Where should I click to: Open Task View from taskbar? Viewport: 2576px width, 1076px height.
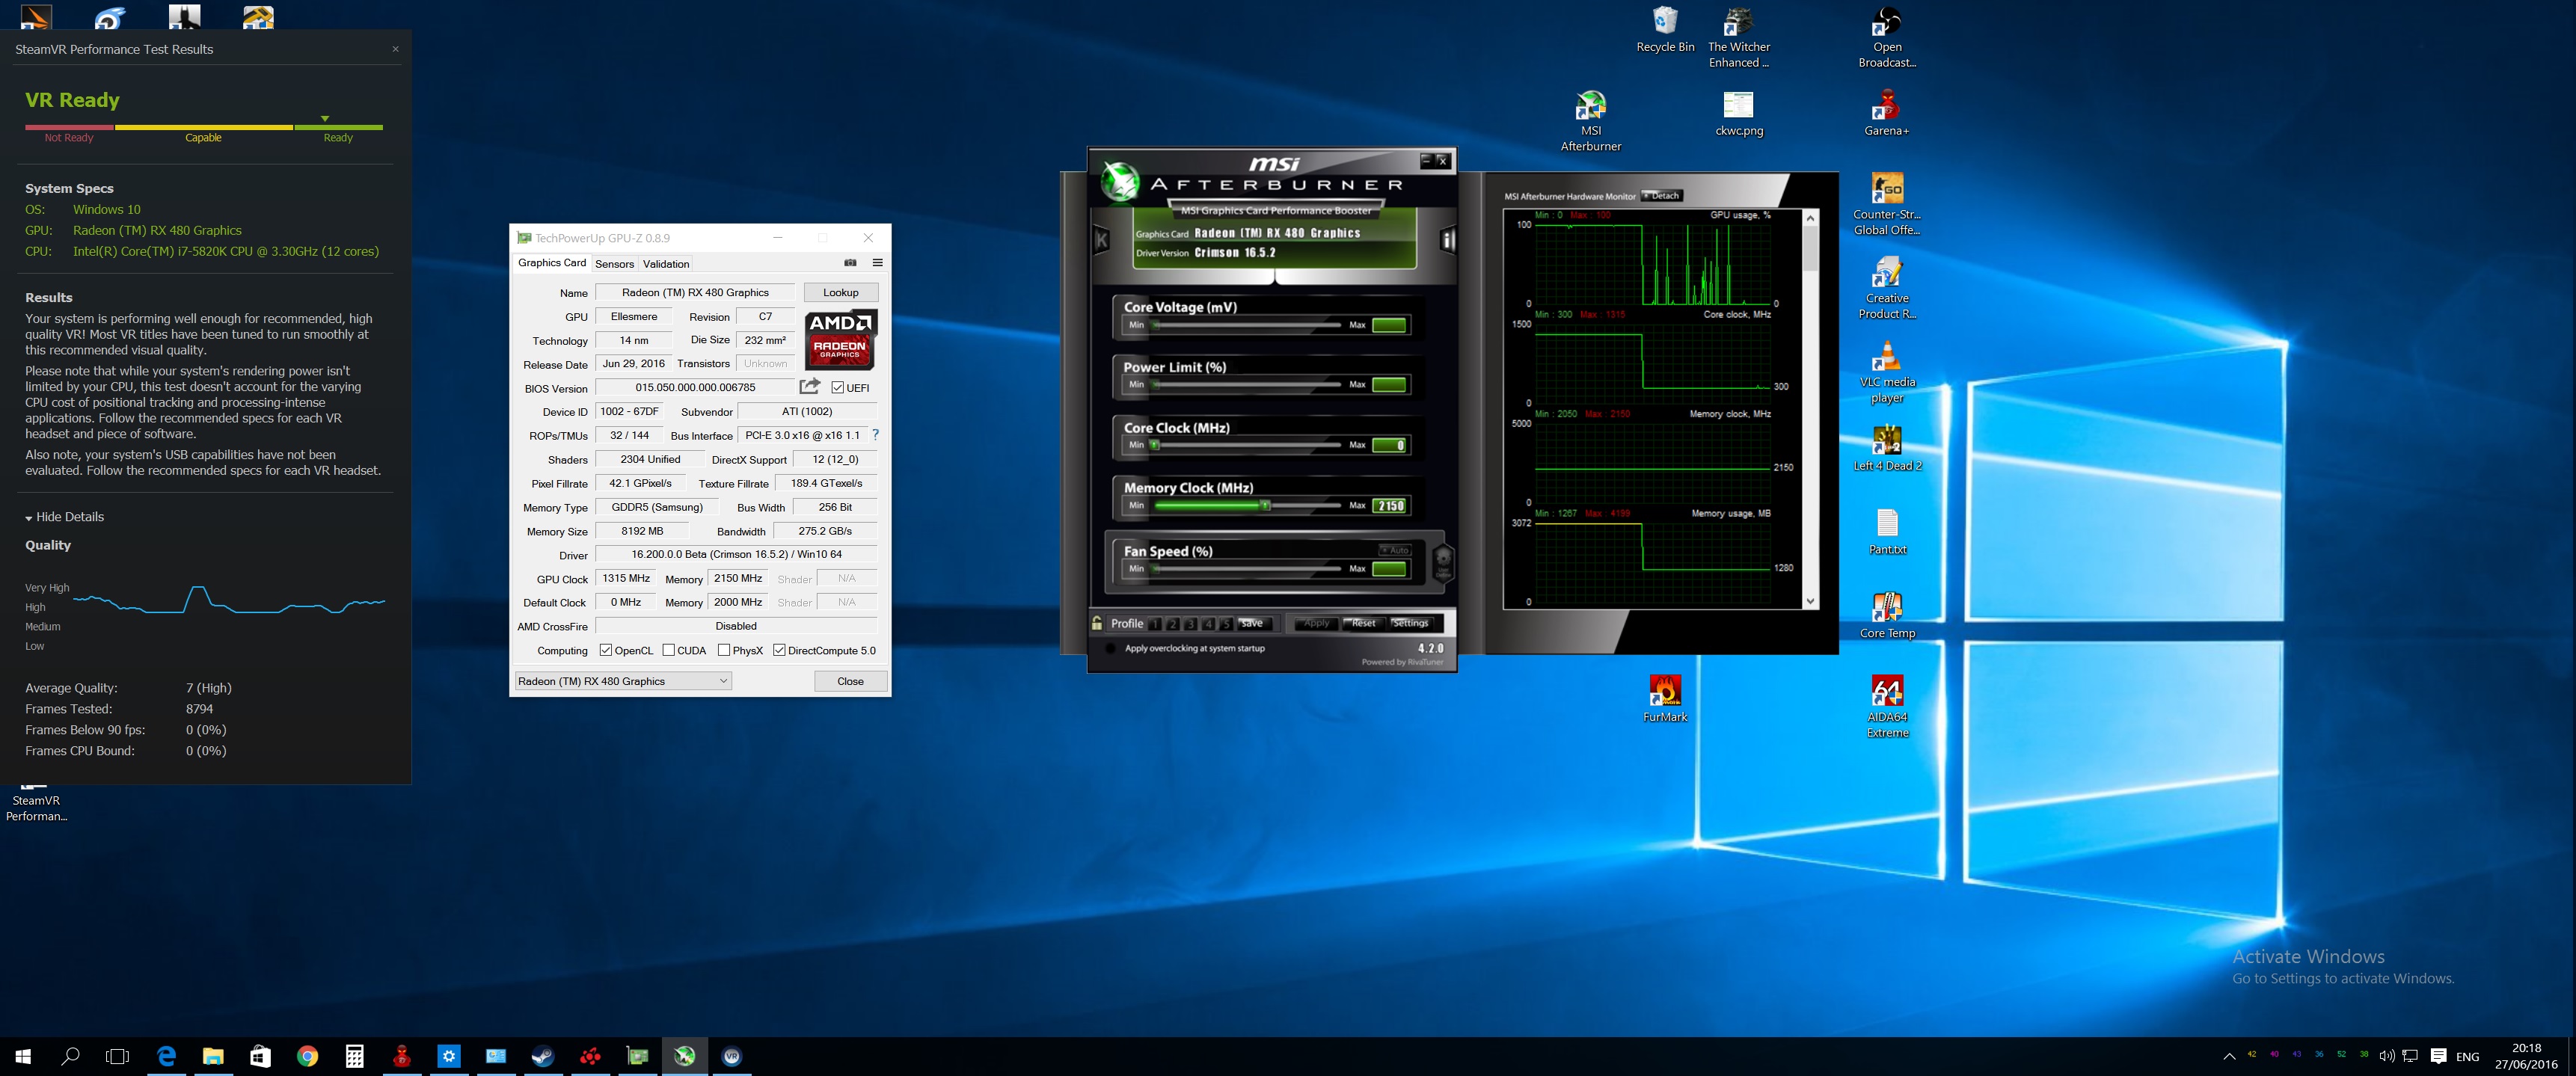click(117, 1056)
